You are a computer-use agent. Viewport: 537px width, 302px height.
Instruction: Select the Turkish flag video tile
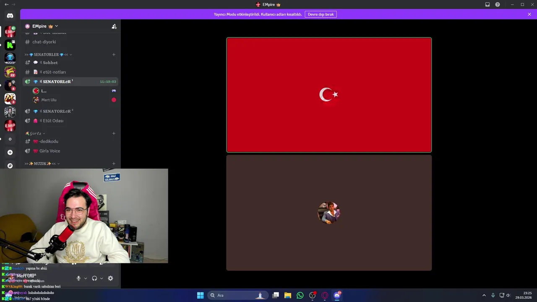pyautogui.click(x=329, y=95)
